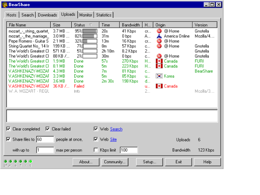Click the Info status cell
This screenshot has width=260, height=195.
click(x=77, y=91)
